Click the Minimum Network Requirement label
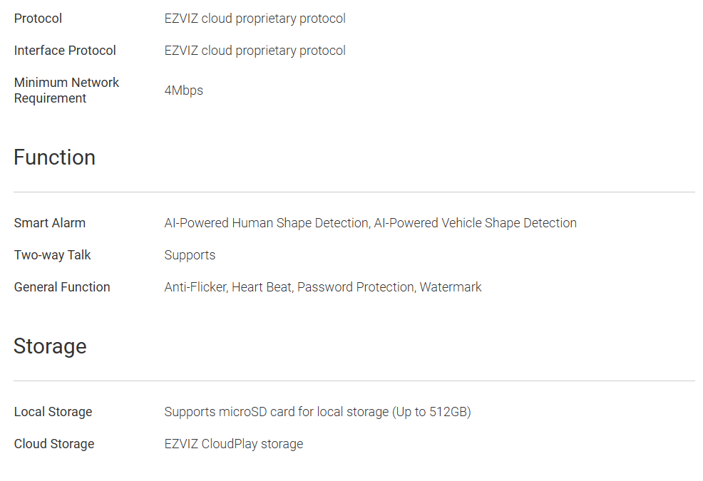Viewport: 703px width, 481px height. pos(66,90)
